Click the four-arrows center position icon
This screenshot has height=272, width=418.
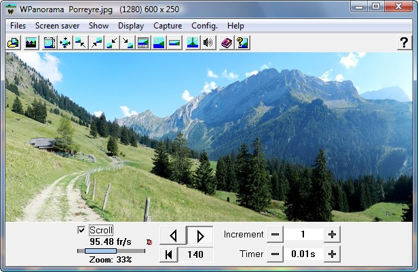65,43
